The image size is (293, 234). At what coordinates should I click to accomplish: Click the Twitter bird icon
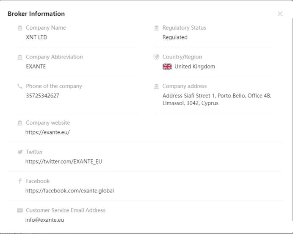20,152
